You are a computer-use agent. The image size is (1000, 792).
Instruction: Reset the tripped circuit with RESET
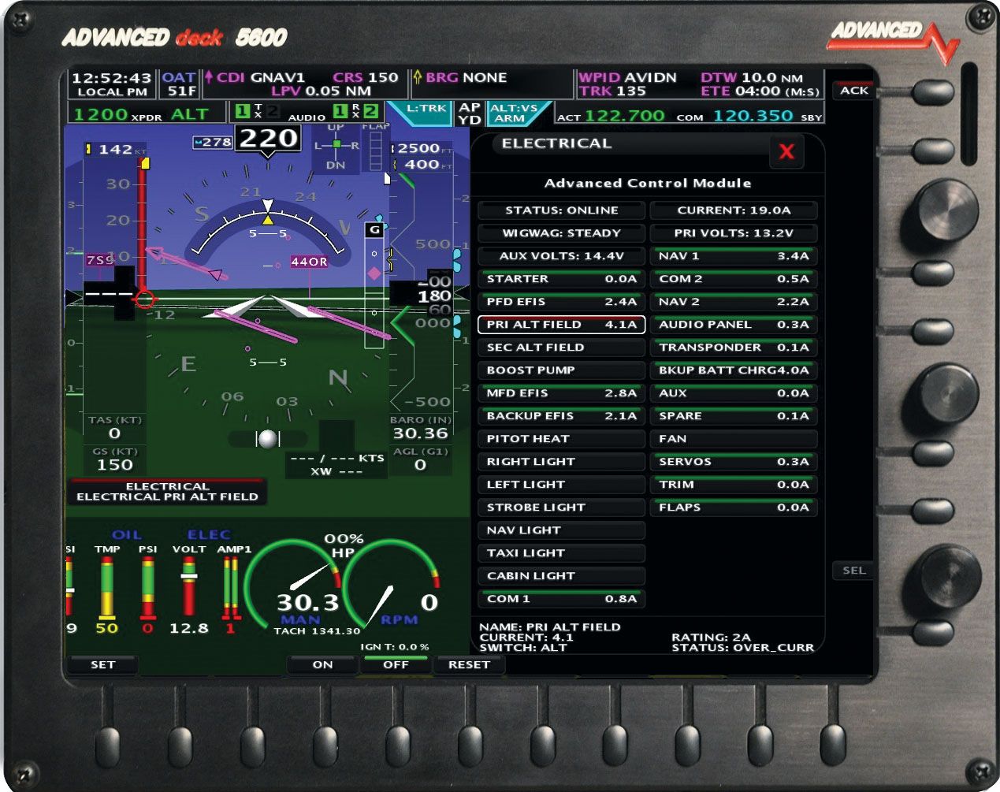click(x=469, y=665)
